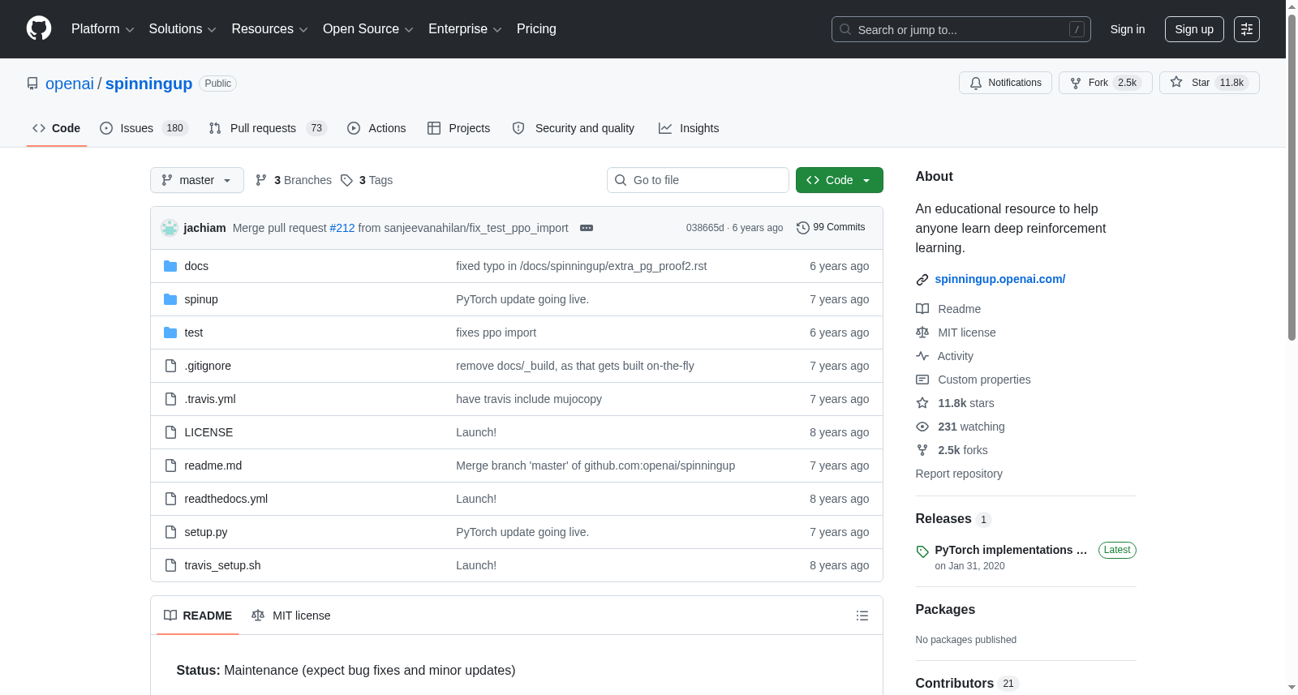Switch to the Pull requests tab
Viewport: 1298px width, 695px height.
268,128
